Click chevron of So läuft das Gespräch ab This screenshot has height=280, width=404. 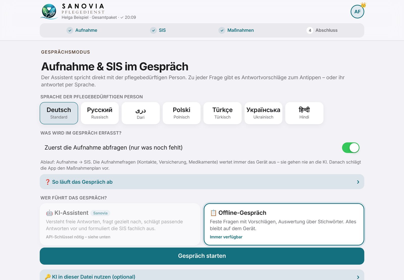(x=358, y=182)
